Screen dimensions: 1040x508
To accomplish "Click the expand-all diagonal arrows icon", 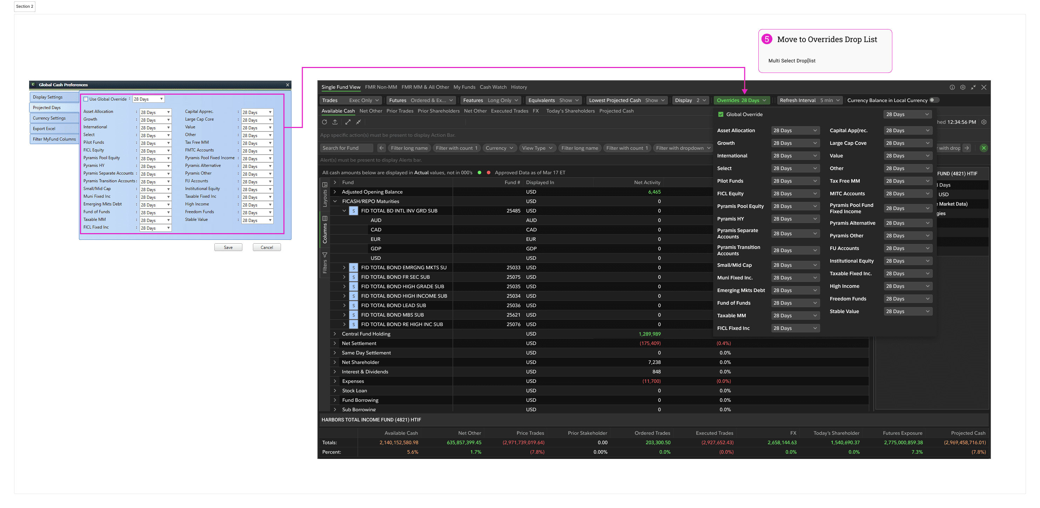I will tap(348, 122).
